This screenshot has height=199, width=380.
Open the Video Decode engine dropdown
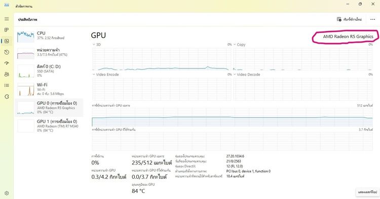point(247,74)
